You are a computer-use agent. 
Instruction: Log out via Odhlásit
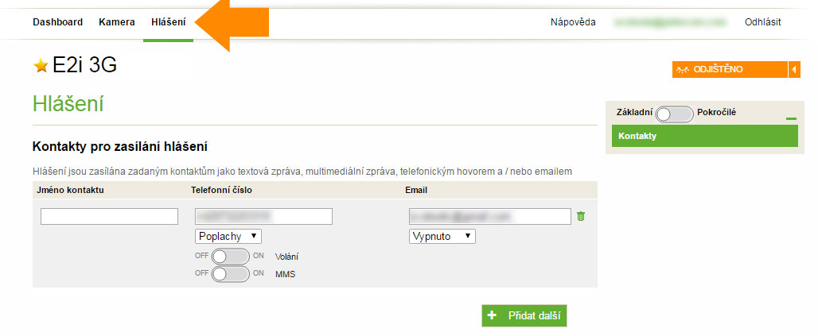[x=762, y=21]
